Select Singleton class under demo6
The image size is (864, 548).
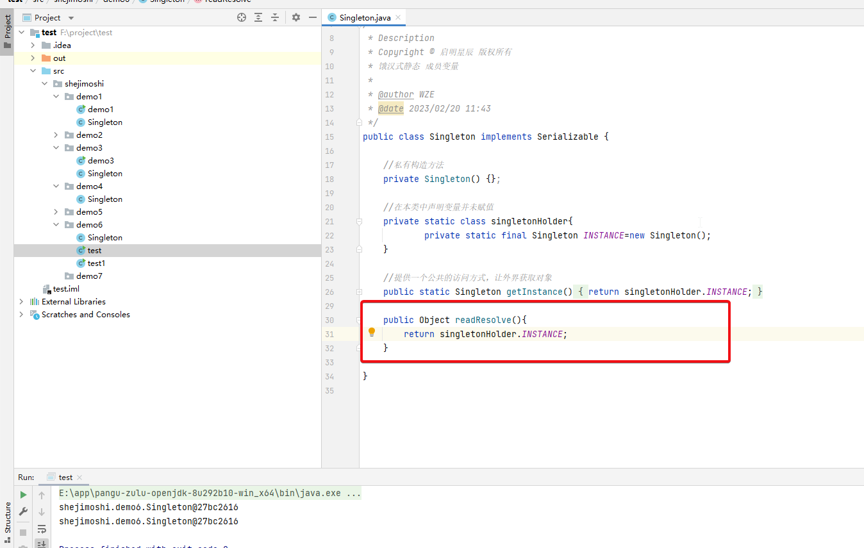click(x=105, y=238)
